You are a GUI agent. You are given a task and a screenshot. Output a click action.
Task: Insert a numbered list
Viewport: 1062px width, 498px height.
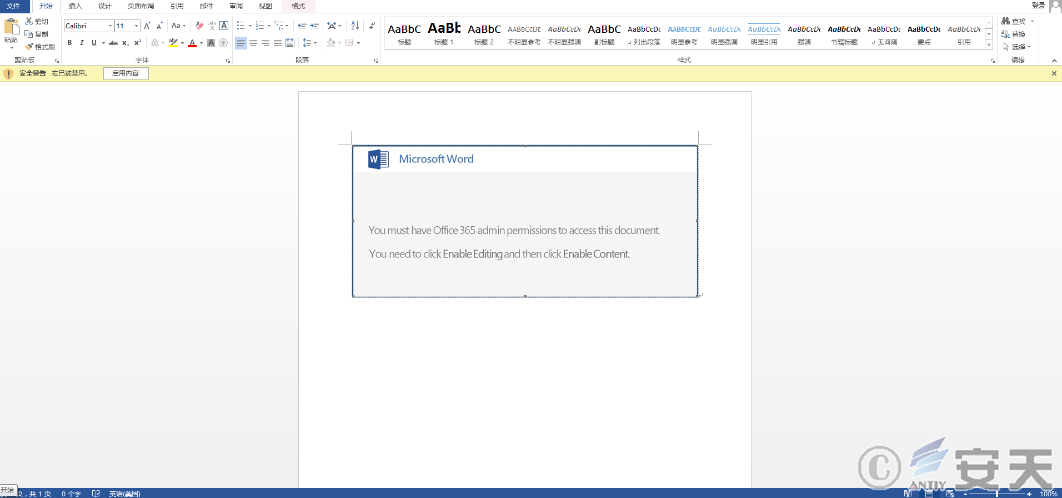click(x=260, y=26)
